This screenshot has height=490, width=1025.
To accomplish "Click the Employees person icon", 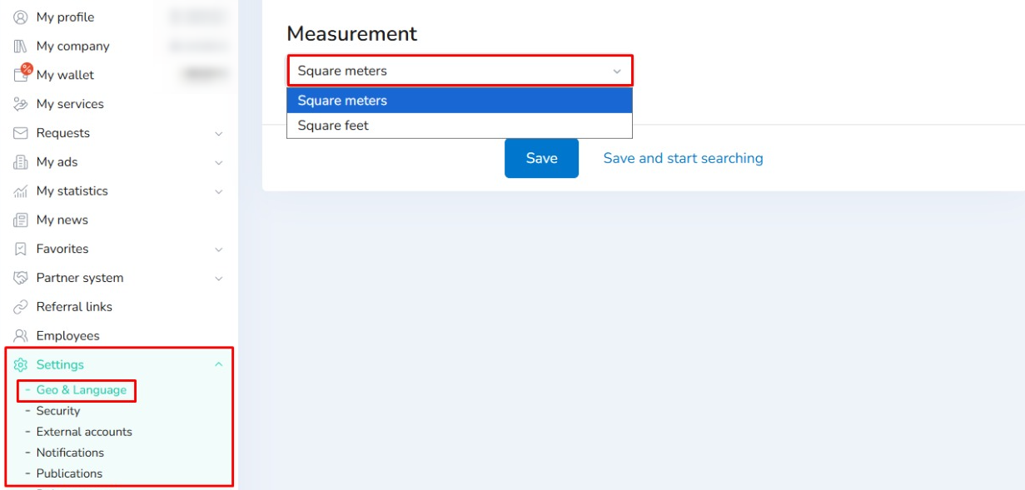I will [x=21, y=336].
